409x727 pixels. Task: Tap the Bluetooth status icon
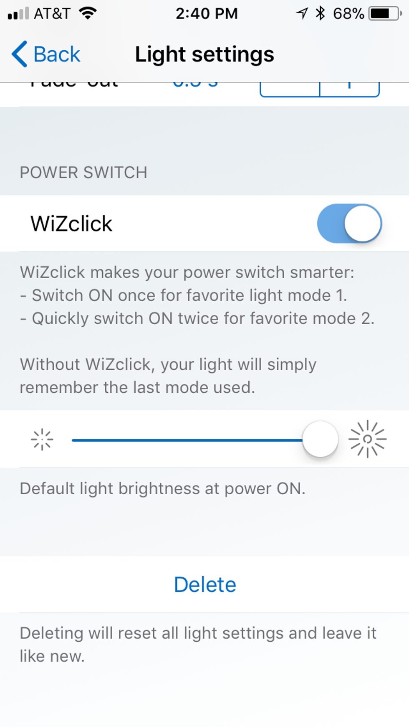click(320, 13)
